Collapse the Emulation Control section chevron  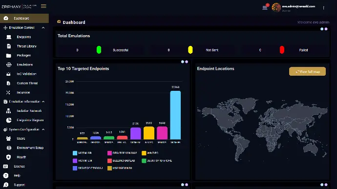(x=43, y=28)
